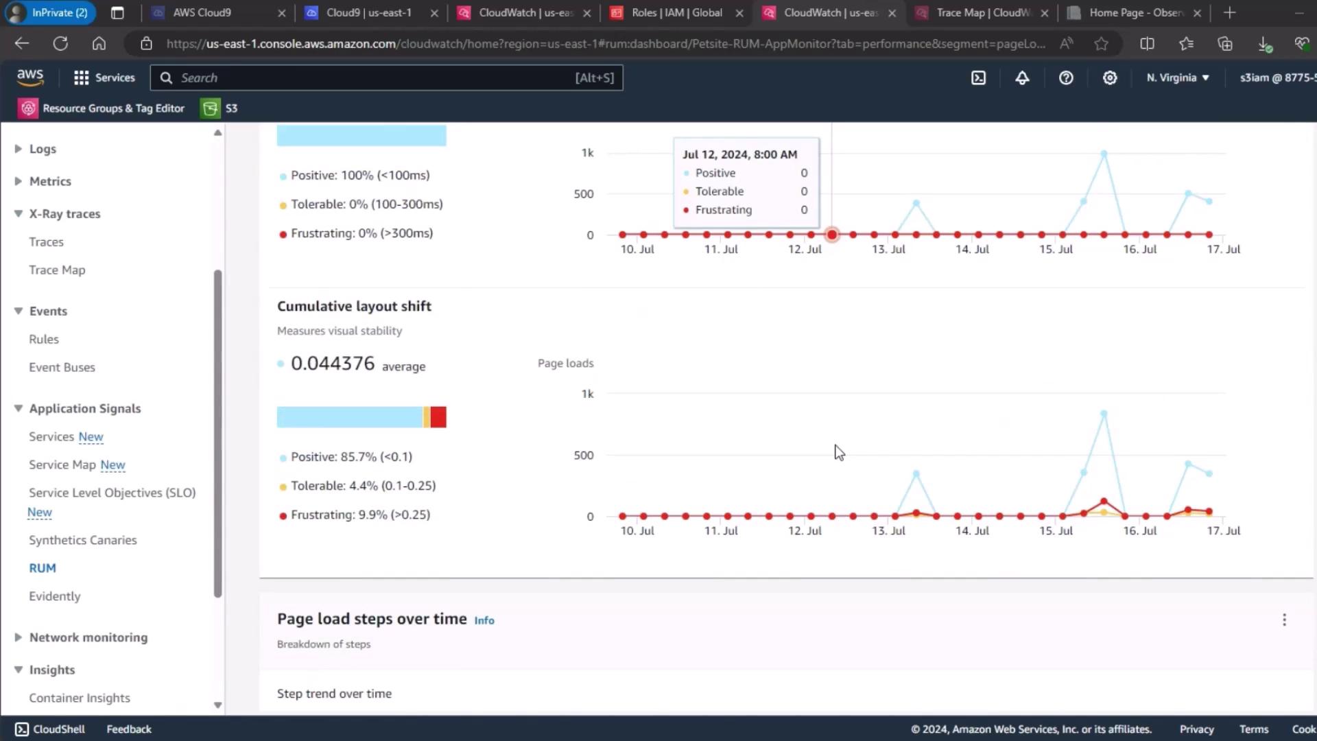Click the InPrivate profile badge
The width and height of the screenshot is (1317, 741).
tap(49, 12)
